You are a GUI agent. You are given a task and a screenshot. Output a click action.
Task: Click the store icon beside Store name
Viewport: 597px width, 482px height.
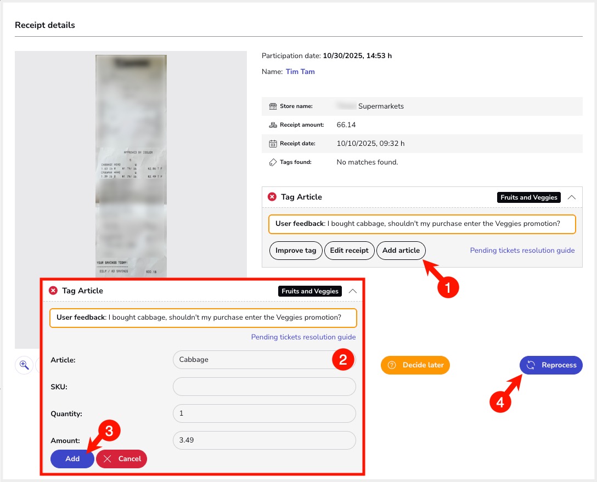click(273, 106)
